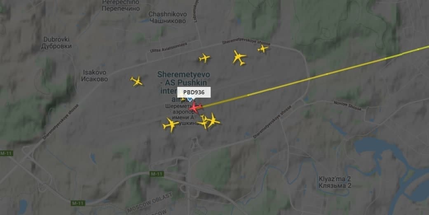Viewport: 429px width, 215px height.
Task: Select the yellow aircraft over Пушкина text
Action: (x=171, y=125)
